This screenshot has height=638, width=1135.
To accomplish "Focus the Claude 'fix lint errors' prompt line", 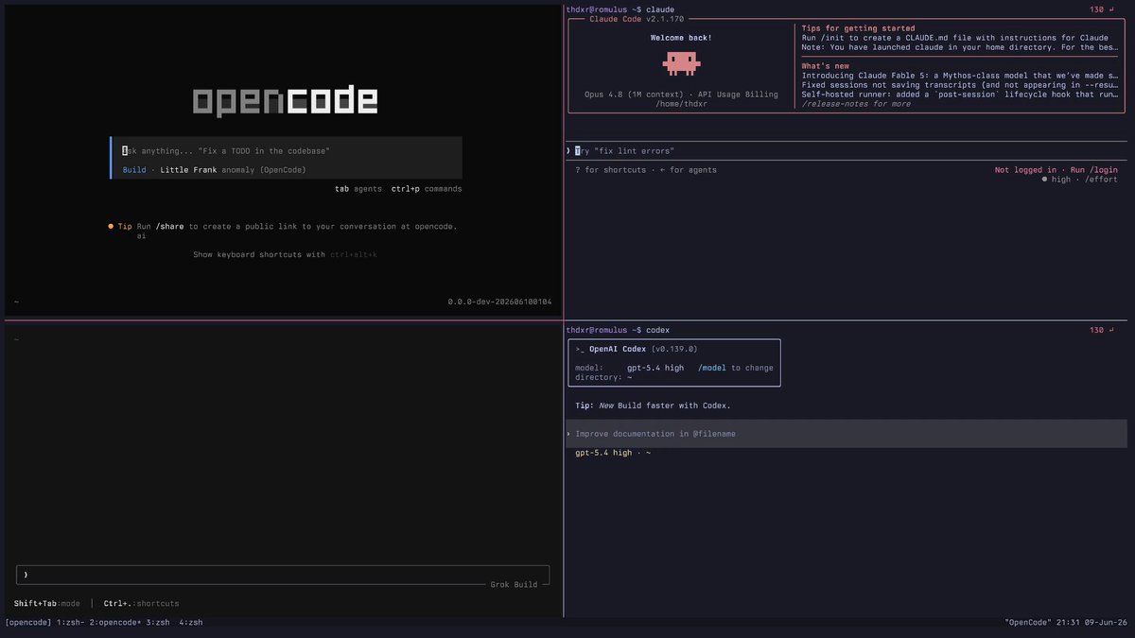I will click(847, 151).
